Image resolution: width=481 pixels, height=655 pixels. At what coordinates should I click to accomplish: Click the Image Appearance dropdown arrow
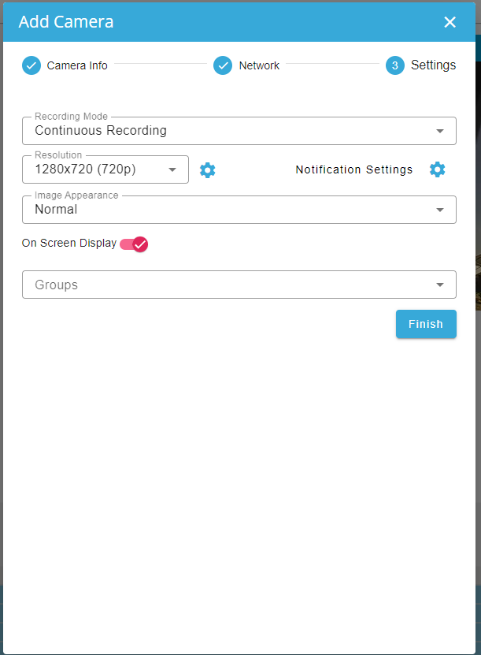tap(440, 210)
